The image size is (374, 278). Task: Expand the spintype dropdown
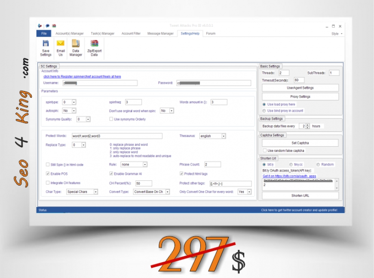[74, 102]
